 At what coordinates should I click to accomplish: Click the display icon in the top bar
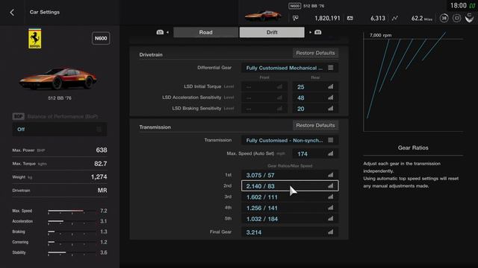[456, 18]
